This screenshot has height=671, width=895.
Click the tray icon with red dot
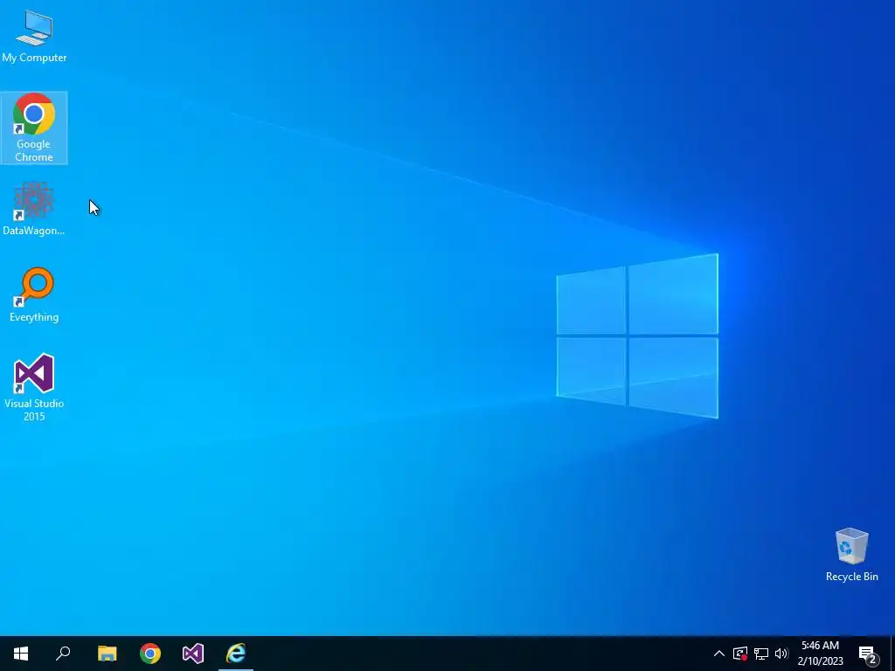(740, 654)
